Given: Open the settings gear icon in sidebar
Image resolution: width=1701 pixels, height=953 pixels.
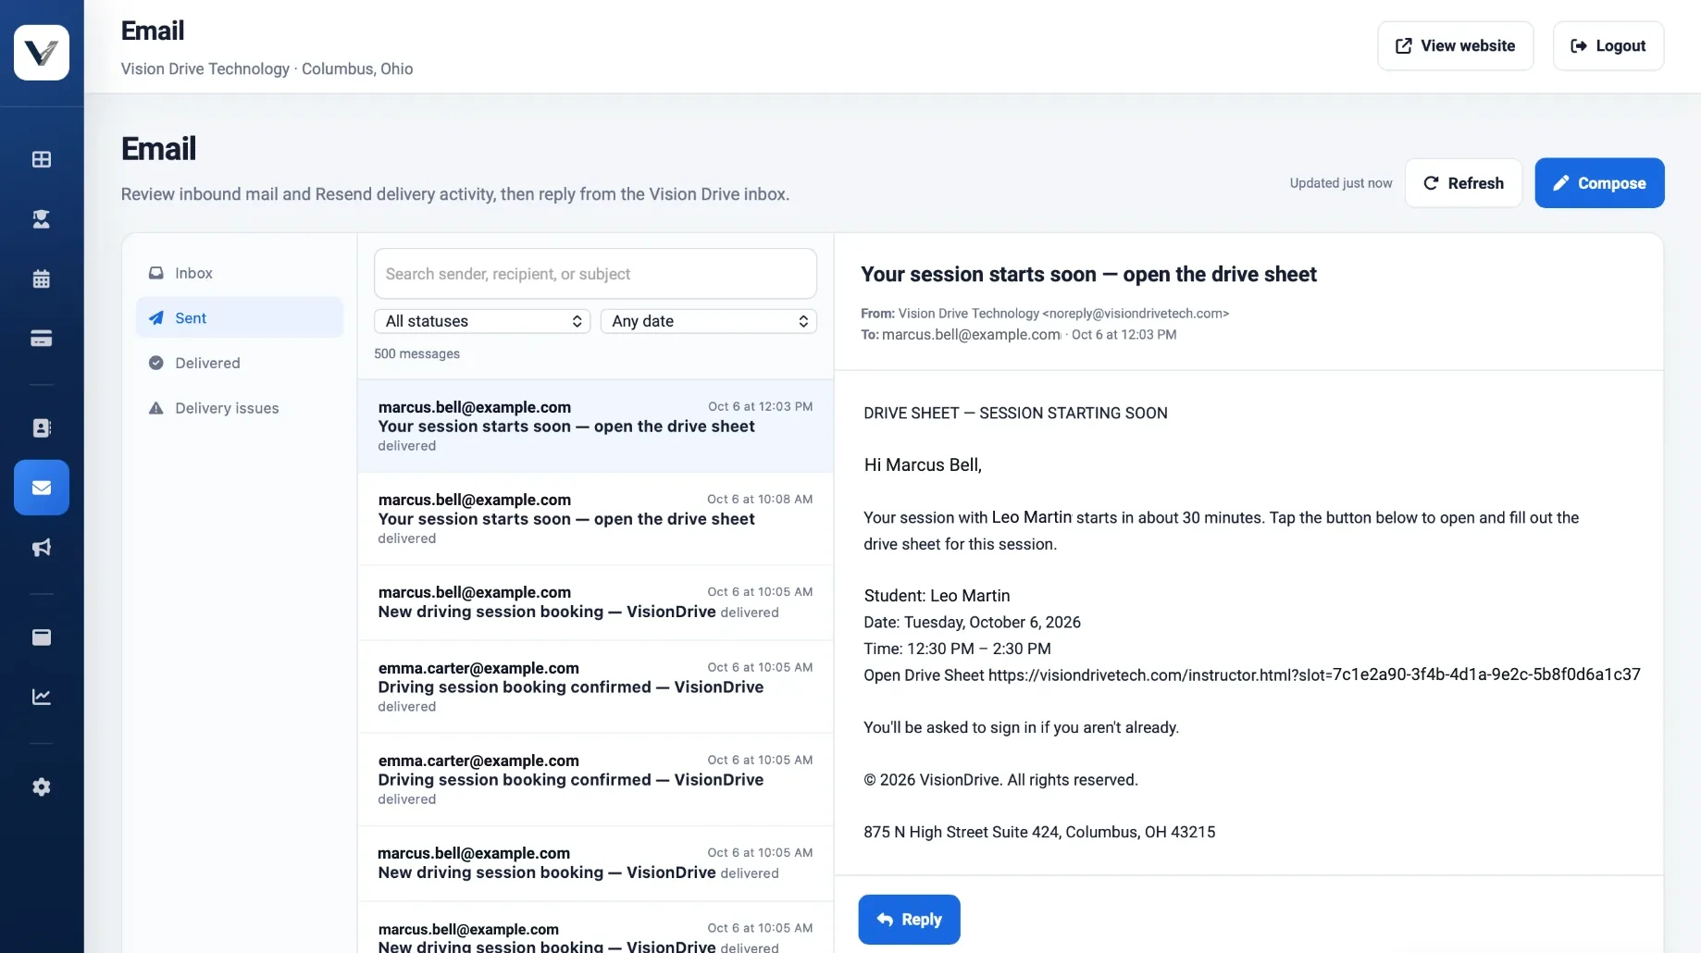Looking at the screenshot, I should pyautogui.click(x=42, y=786).
